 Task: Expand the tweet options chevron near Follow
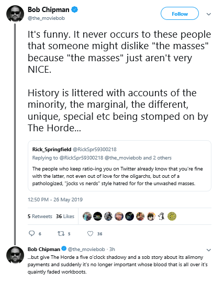tap(209, 14)
